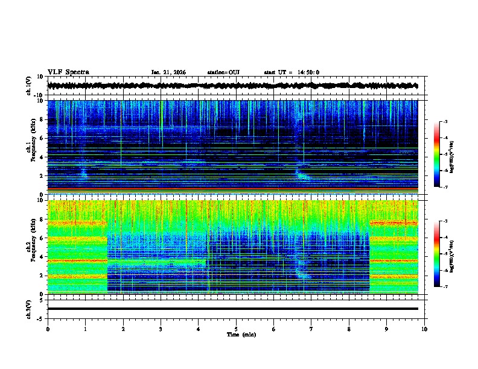Click the flat ch.3 voltage trace line
The image size is (478, 369).
coord(232,309)
